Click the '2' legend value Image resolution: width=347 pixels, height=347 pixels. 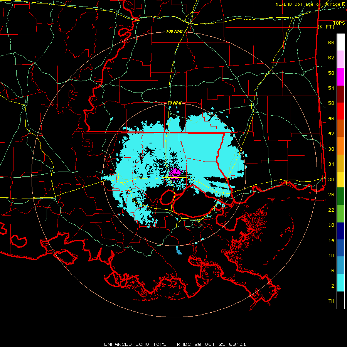pyautogui.click(x=333, y=286)
